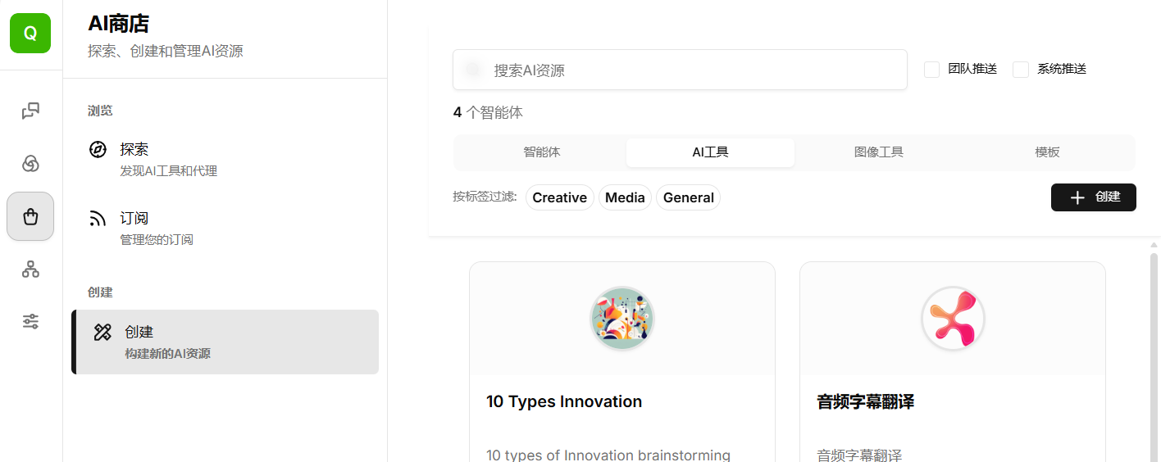Switch to the 智能体 tab

click(542, 152)
